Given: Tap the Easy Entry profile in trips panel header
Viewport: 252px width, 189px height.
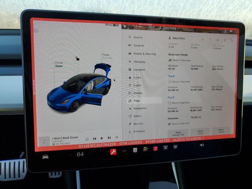Looking at the screenshot, I should coord(177,38).
